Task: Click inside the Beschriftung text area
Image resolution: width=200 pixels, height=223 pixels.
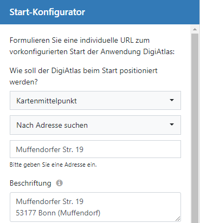Action: pos(95,207)
